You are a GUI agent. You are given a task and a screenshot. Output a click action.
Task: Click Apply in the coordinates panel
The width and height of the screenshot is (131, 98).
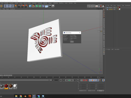point(100,91)
